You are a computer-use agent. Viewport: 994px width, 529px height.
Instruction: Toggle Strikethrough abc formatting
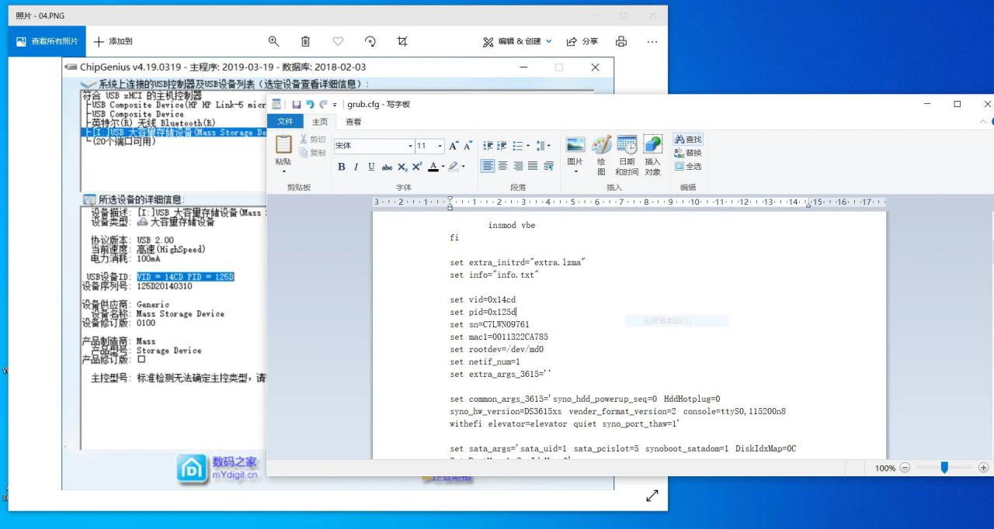coord(387,166)
